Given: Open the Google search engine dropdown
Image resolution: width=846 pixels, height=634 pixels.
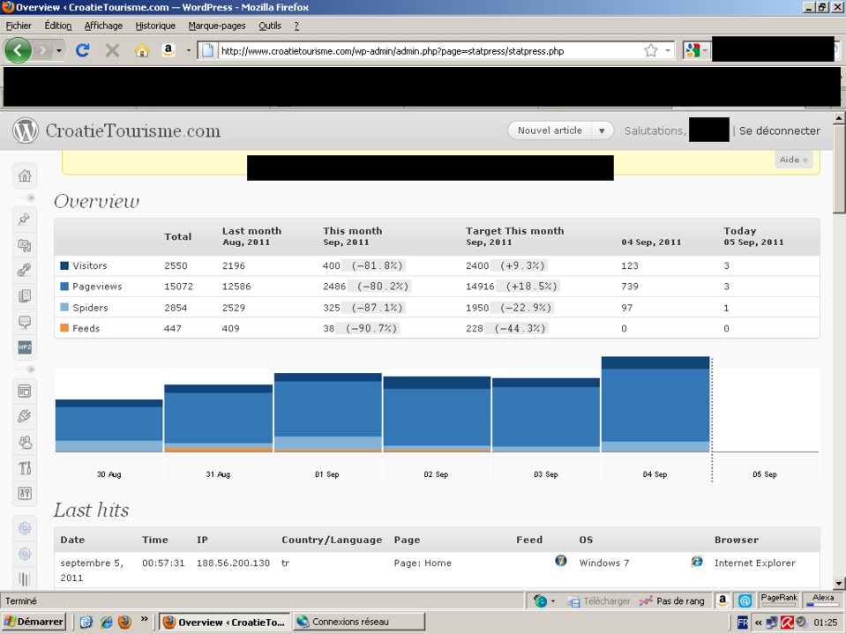Looking at the screenshot, I should pyautogui.click(x=705, y=50).
